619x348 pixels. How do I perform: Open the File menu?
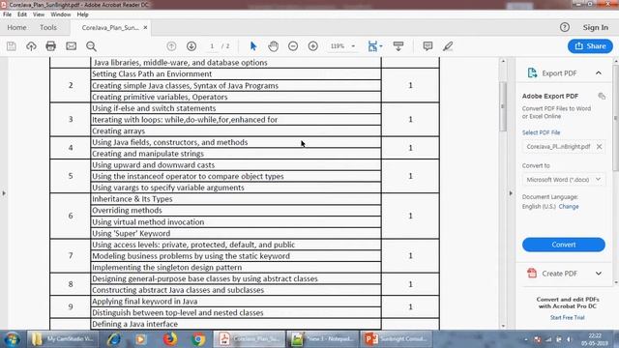click(7, 14)
